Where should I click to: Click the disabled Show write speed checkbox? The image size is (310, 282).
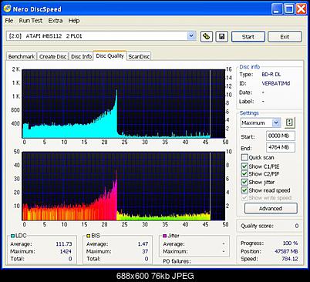tap(244, 198)
